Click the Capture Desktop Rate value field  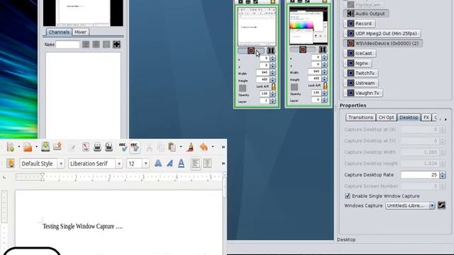[x=420, y=175]
